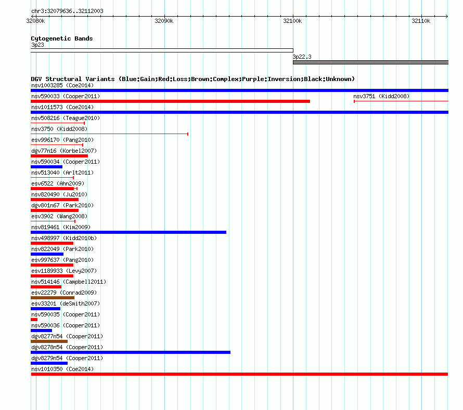Select the esv997637 (Pang2010) label
The width and height of the screenshot is (463, 410).
coord(62,260)
